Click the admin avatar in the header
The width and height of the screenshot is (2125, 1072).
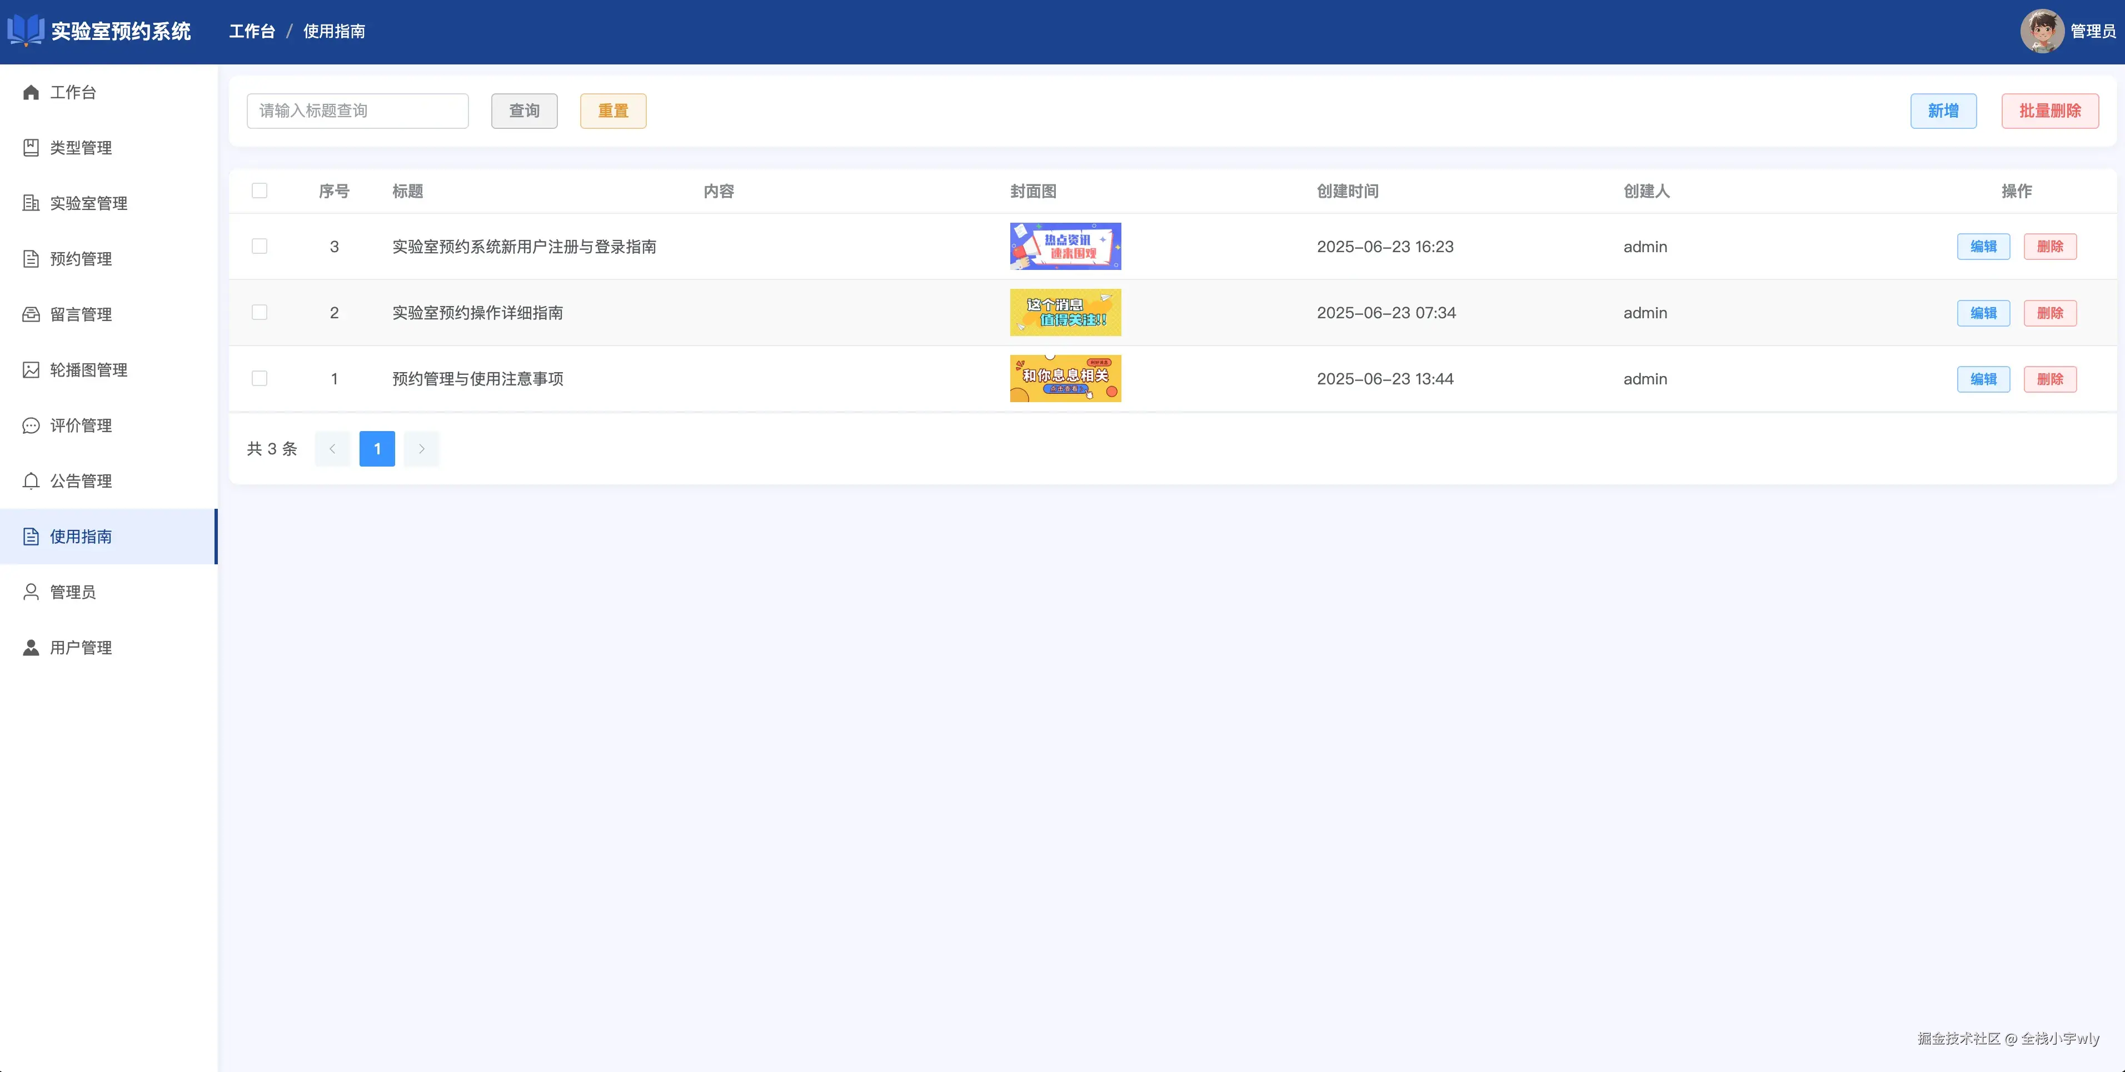(x=2042, y=31)
